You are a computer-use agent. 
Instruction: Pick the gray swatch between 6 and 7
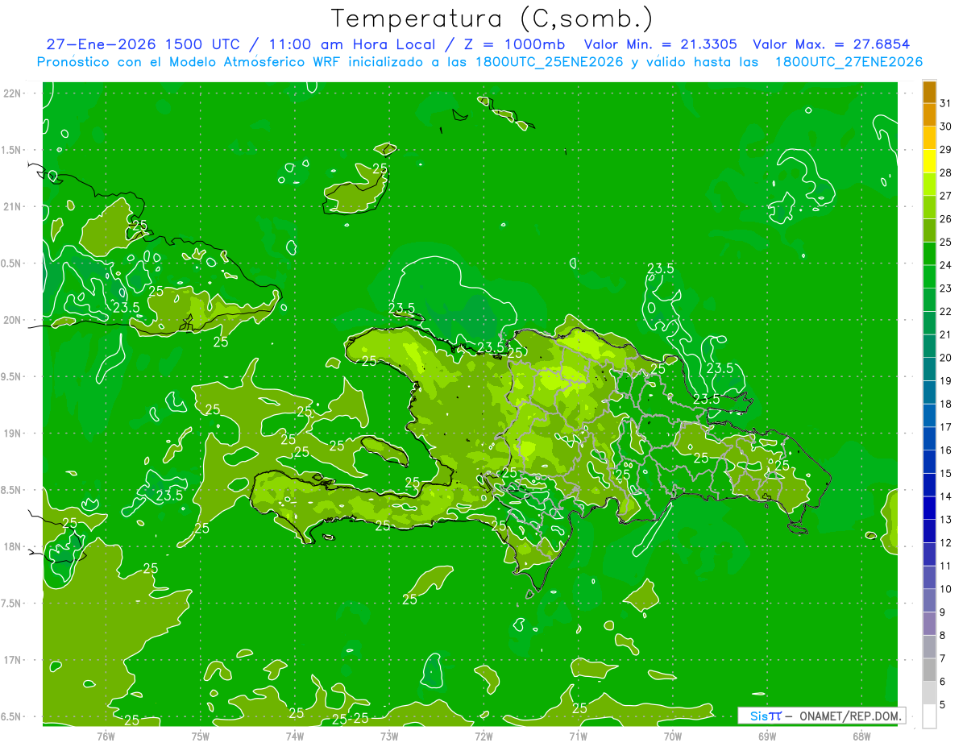click(x=929, y=670)
